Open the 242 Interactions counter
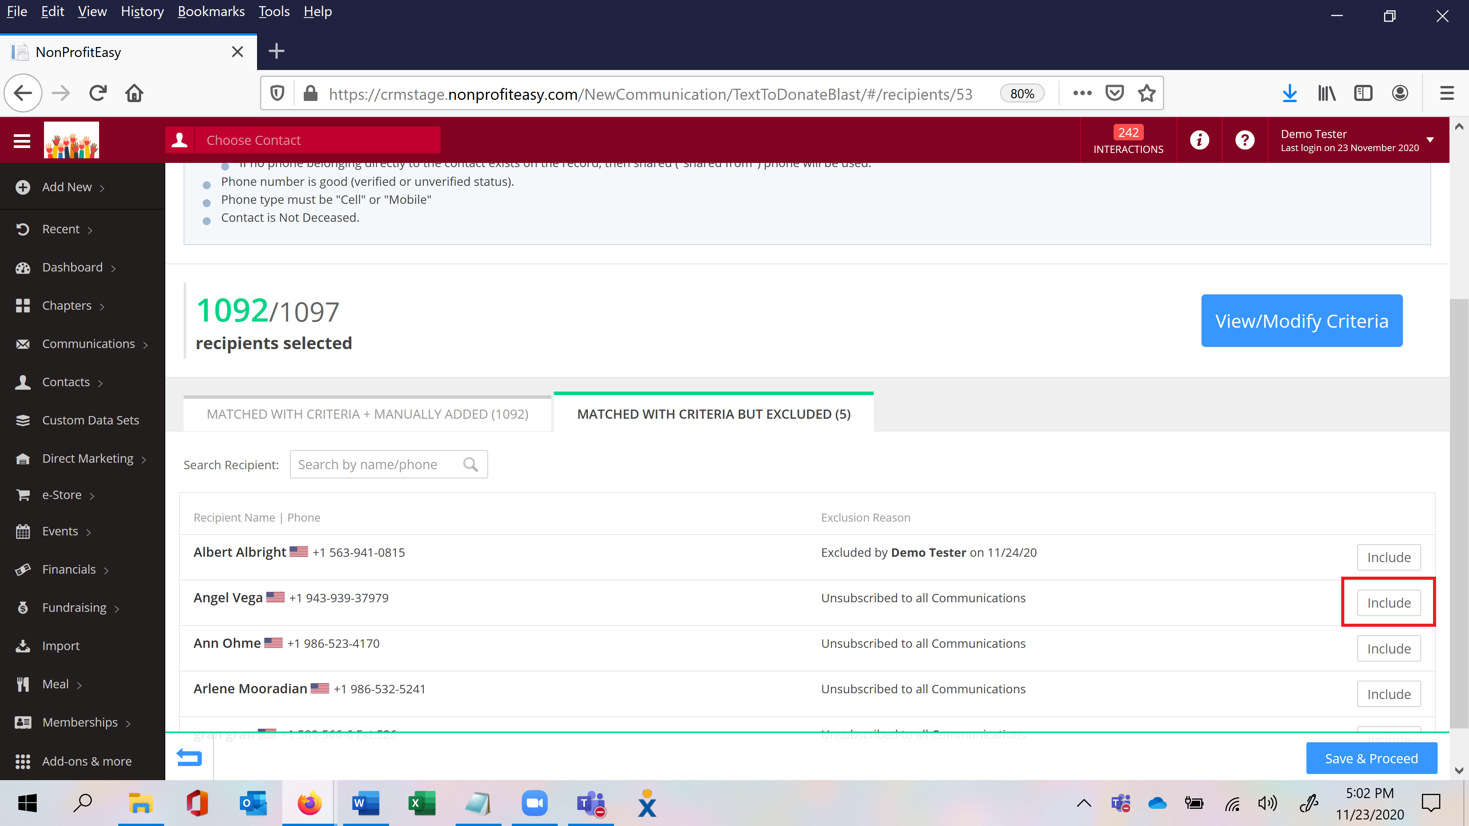 click(x=1127, y=140)
